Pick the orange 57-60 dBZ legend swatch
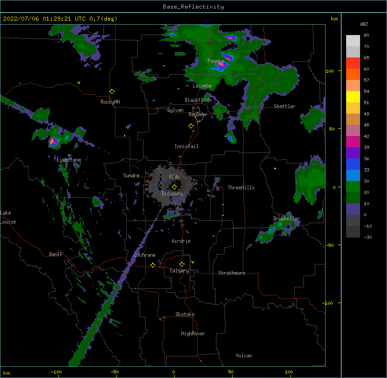This screenshot has width=387, height=378. click(x=353, y=74)
